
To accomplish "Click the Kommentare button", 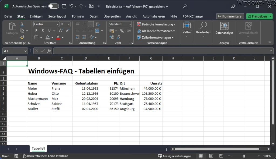I will (x=230, y=16).
